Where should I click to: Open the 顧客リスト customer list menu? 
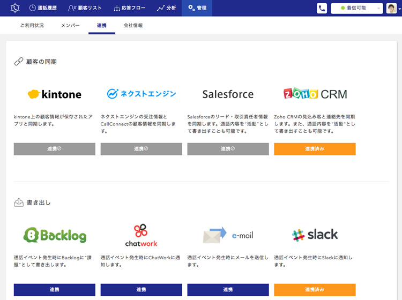point(85,8)
